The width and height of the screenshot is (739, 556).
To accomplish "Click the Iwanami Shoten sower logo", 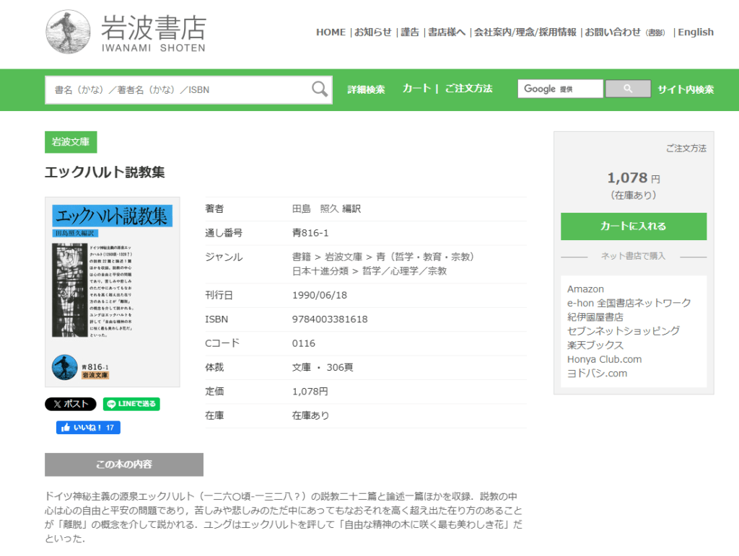I will (69, 32).
